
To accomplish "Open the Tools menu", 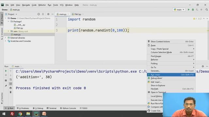I will pos(56,5).
